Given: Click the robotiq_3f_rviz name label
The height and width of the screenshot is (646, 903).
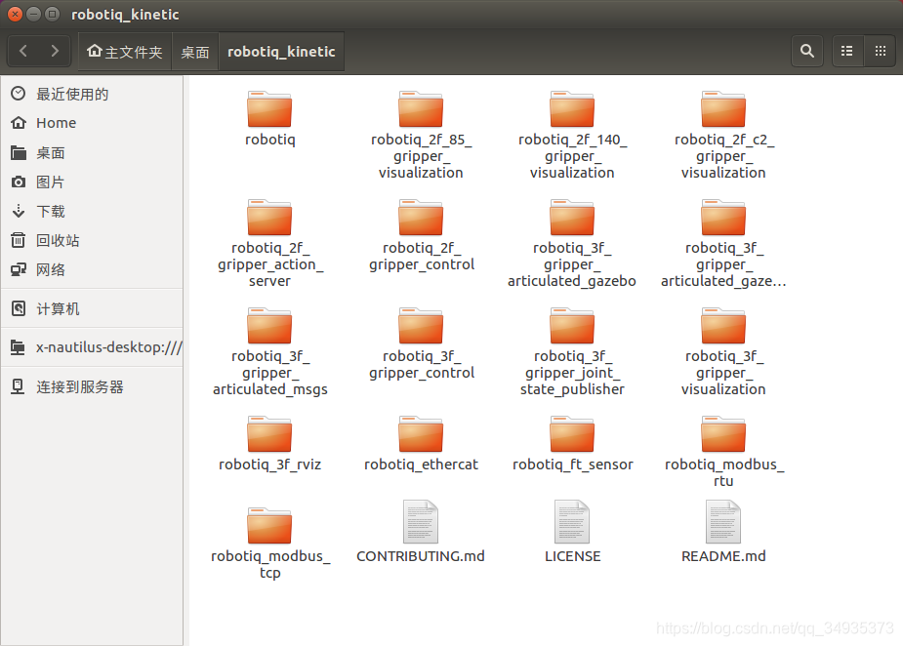Looking at the screenshot, I should [269, 464].
